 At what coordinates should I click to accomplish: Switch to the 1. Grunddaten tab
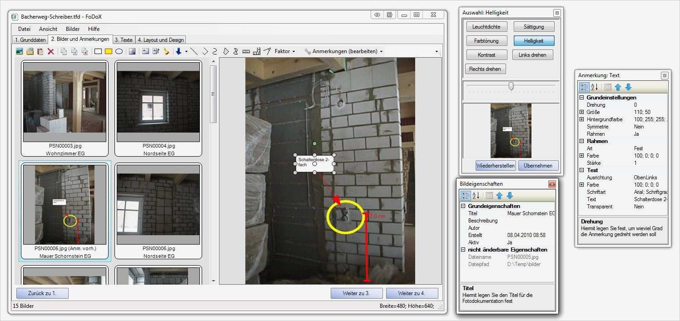[x=30, y=40]
